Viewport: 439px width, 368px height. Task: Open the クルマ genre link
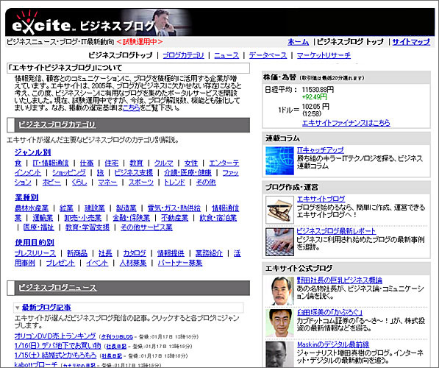click(x=164, y=163)
